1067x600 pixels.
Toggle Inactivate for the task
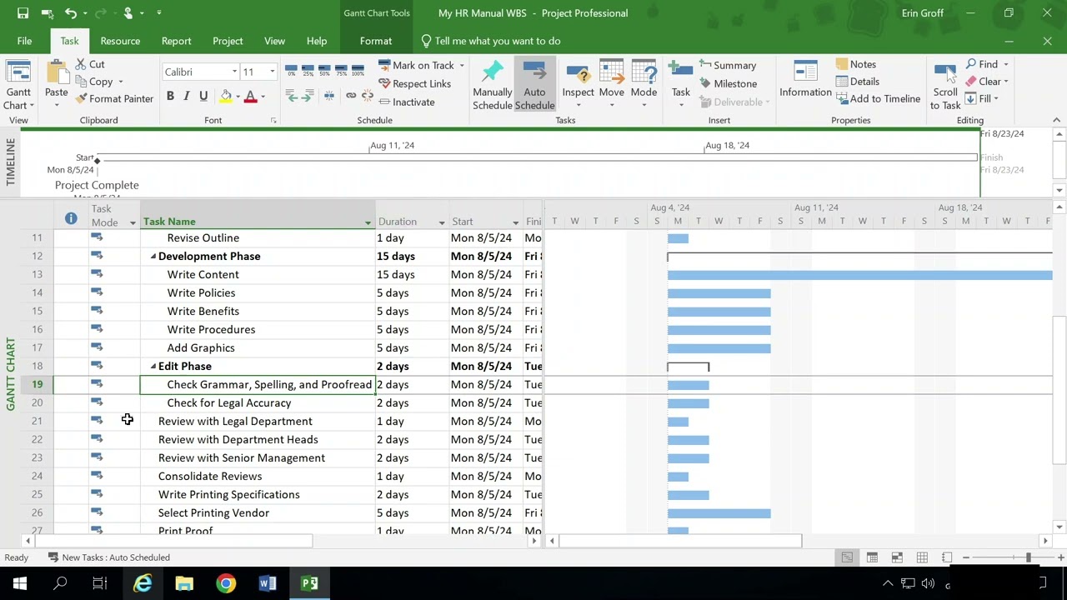tap(406, 102)
